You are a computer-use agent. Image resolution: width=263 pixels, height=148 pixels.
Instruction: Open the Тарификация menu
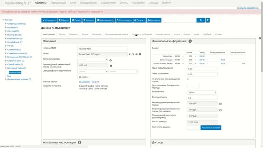pos(58,3)
